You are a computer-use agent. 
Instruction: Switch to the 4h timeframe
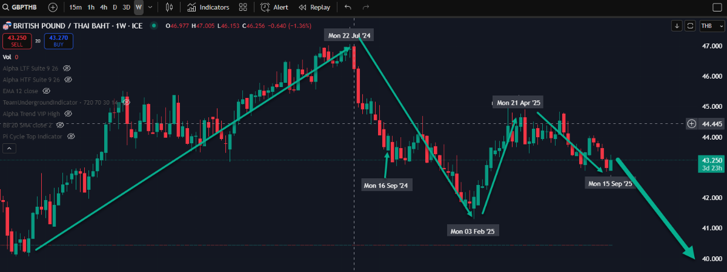pyautogui.click(x=104, y=7)
